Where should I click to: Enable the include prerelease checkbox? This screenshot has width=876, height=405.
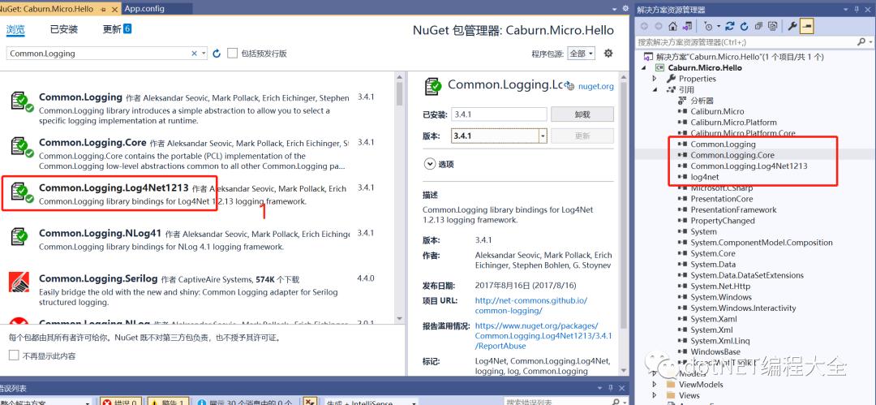pos(233,53)
